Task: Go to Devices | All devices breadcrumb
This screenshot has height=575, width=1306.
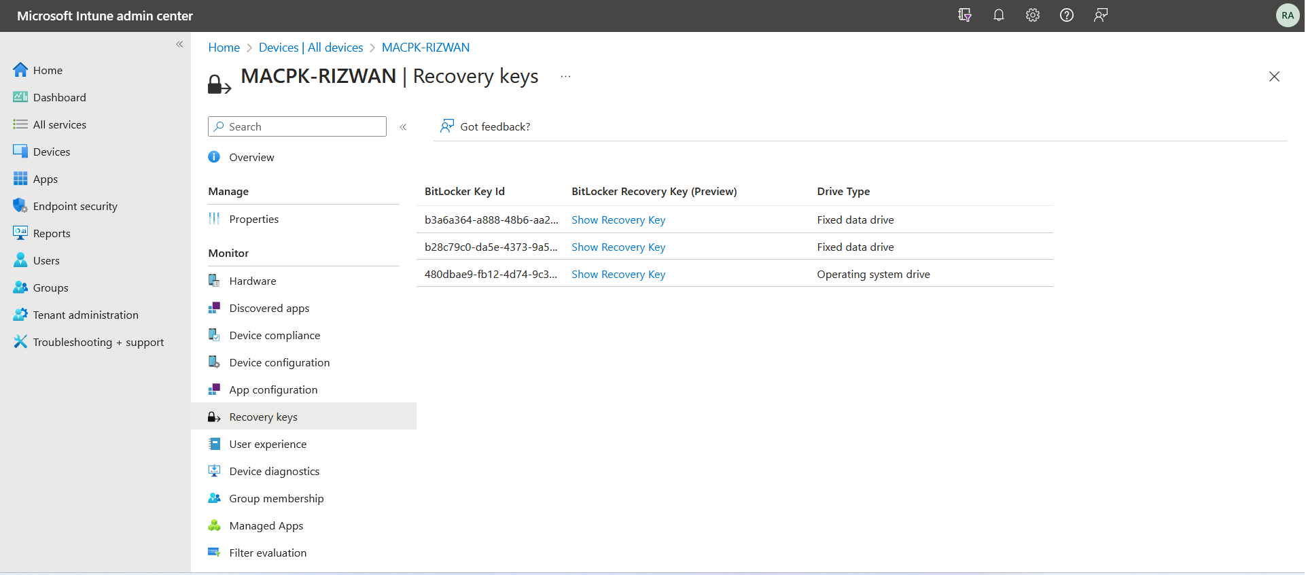Action: (x=311, y=48)
